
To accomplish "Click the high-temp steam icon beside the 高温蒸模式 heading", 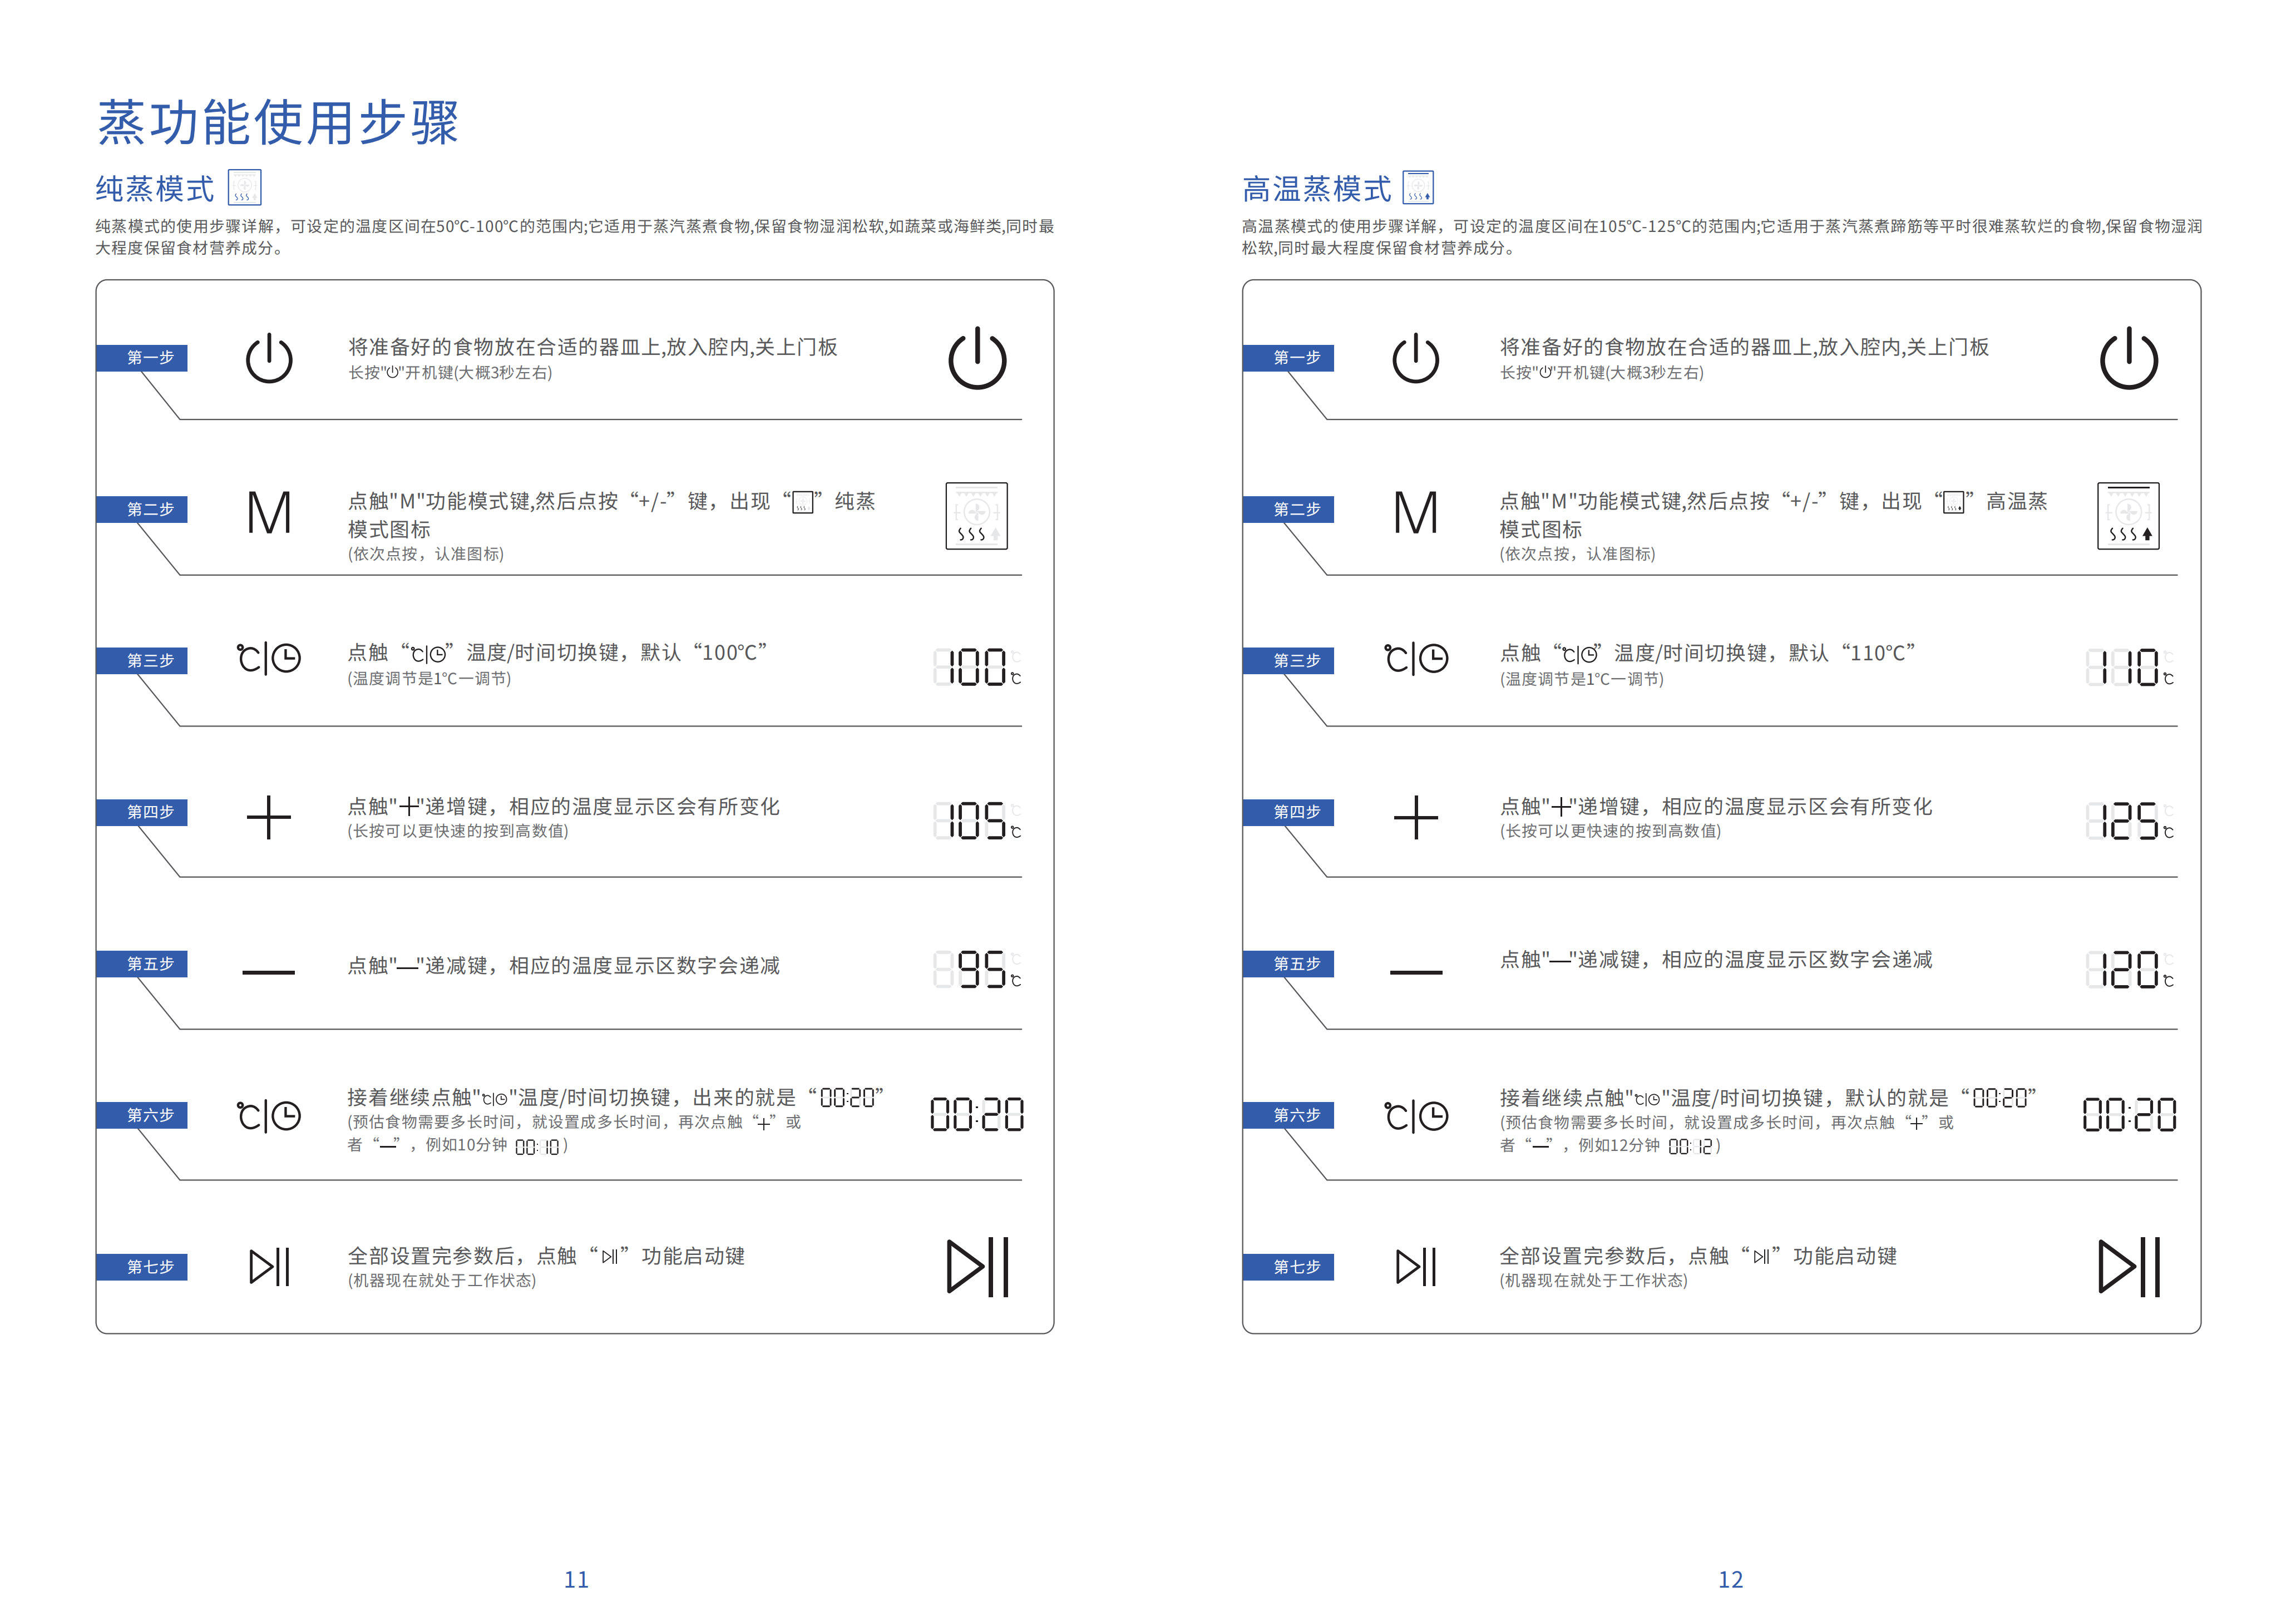I will pyautogui.click(x=1417, y=187).
